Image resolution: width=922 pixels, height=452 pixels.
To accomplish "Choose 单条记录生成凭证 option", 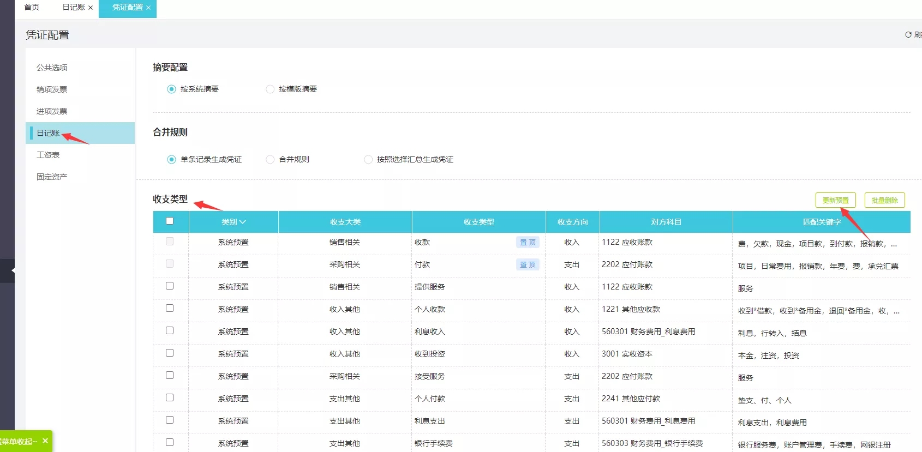I will 171,159.
